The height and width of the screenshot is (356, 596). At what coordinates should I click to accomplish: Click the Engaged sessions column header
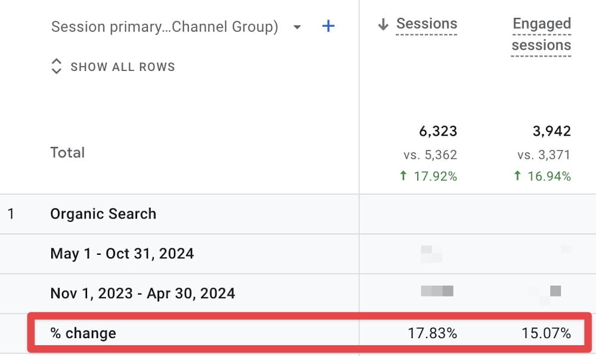(x=541, y=35)
